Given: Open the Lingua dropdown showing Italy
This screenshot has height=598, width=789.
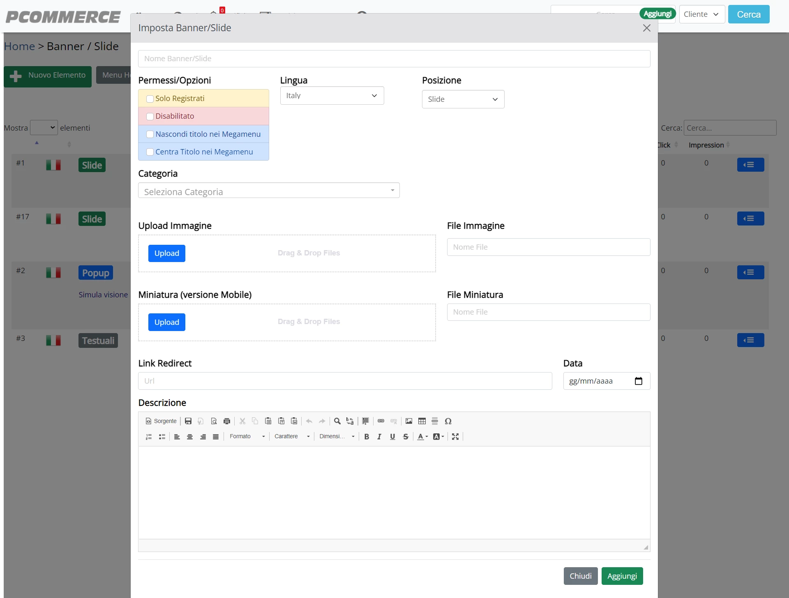Looking at the screenshot, I should [332, 95].
